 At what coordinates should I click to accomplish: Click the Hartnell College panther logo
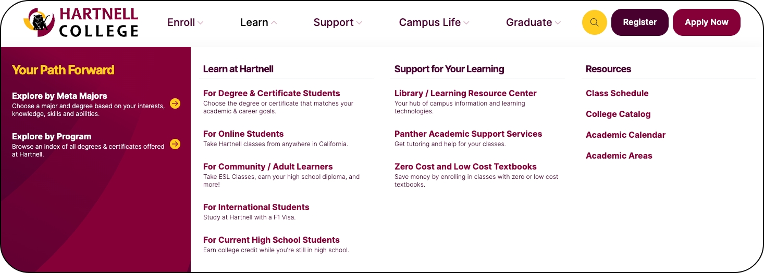81,22
